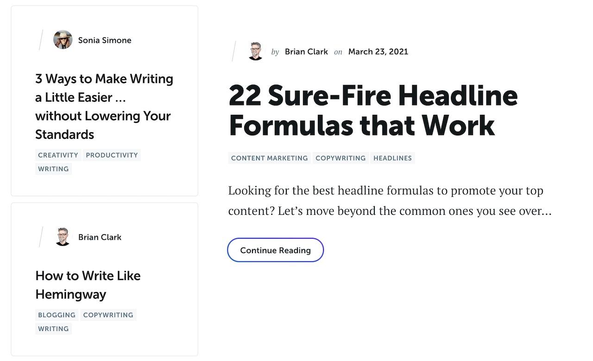Select the CREATIVITY tag
The height and width of the screenshot is (361, 593).
[x=58, y=155]
